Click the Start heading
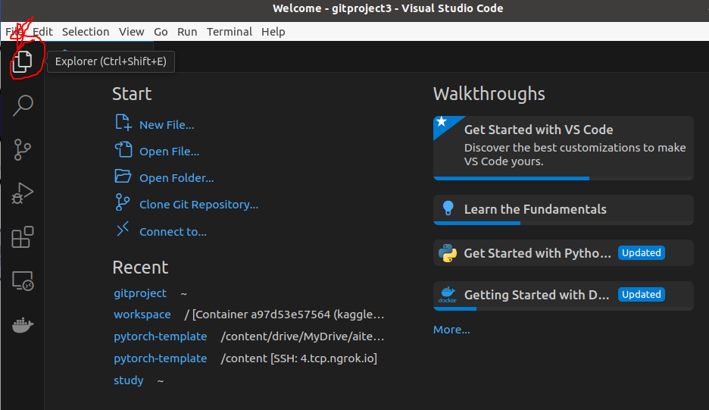709x410 pixels. tap(132, 94)
